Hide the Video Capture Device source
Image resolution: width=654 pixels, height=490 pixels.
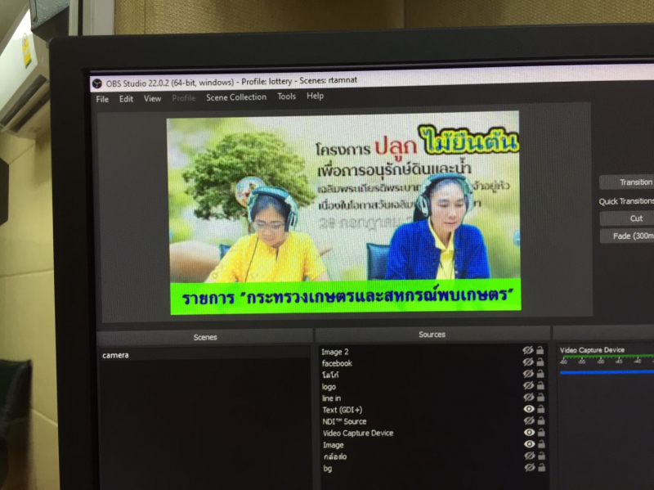[x=529, y=433]
